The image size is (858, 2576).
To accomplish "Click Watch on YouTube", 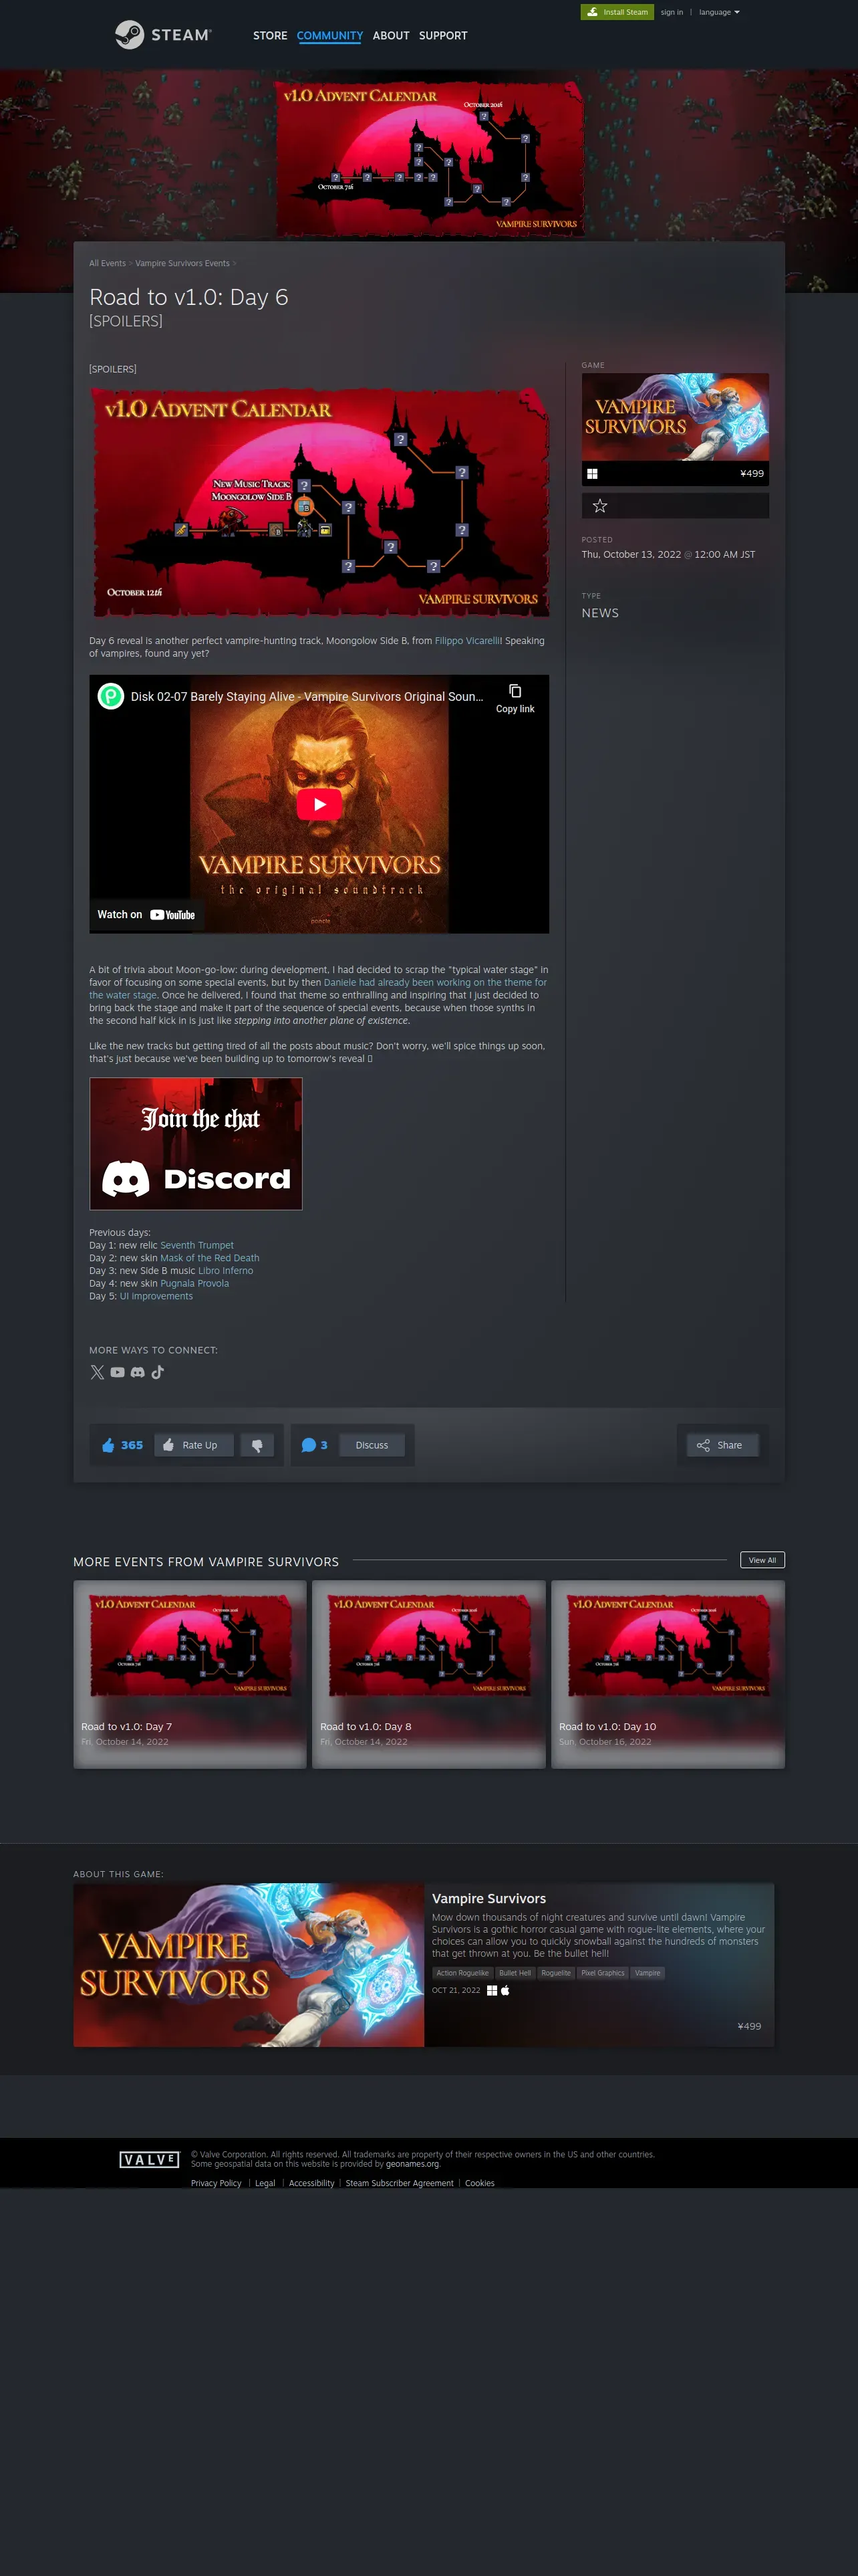I will tap(147, 915).
